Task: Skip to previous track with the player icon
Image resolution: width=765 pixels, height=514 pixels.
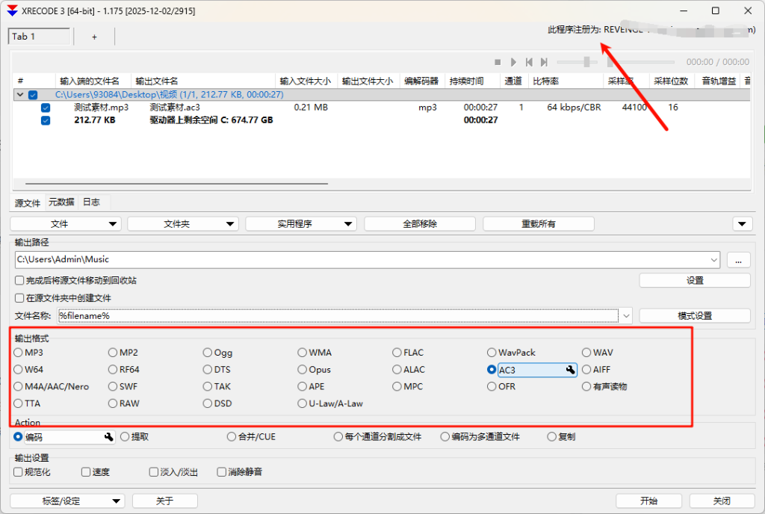Action: [529, 62]
